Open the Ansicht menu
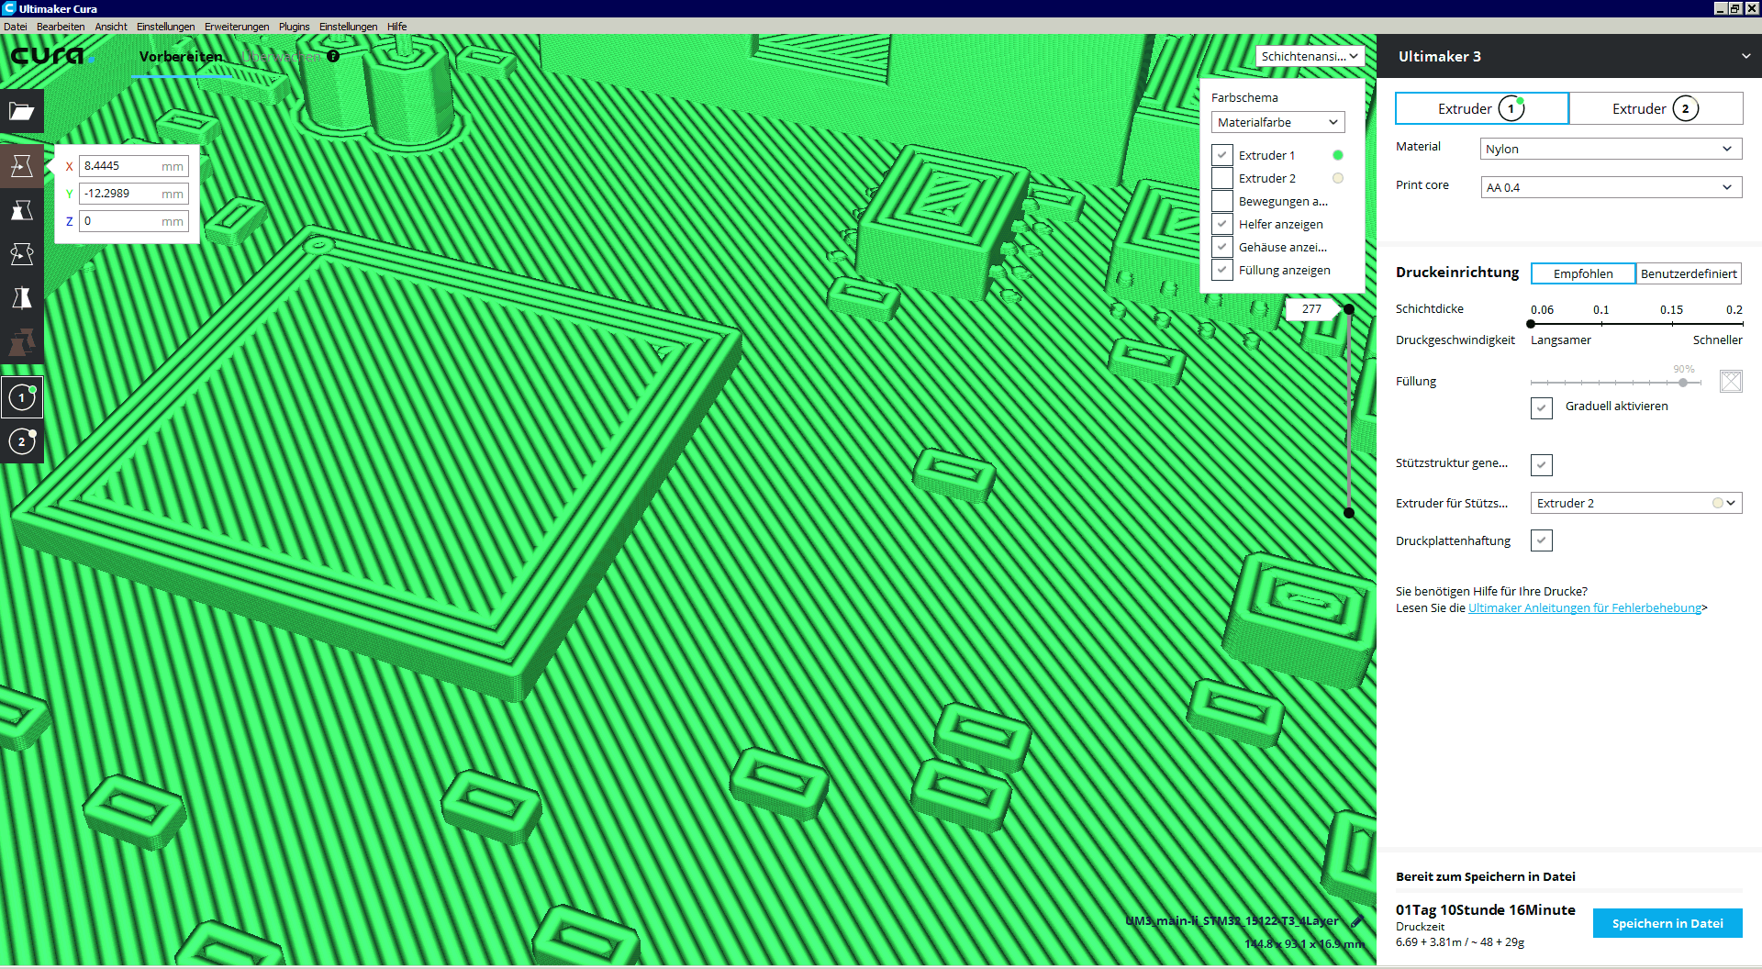 [x=111, y=27]
